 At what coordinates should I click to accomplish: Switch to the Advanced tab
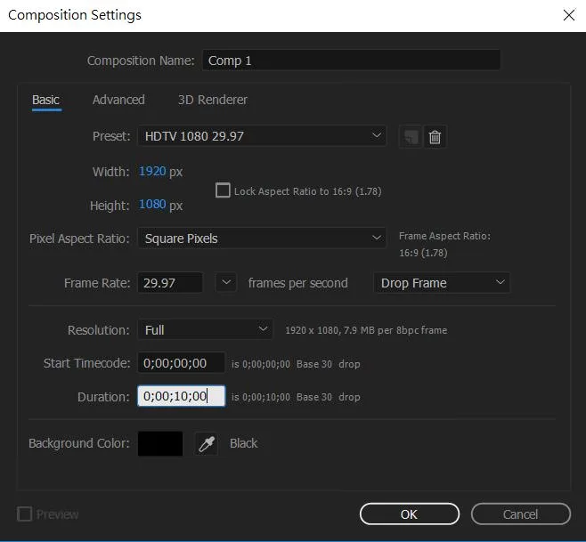118,100
